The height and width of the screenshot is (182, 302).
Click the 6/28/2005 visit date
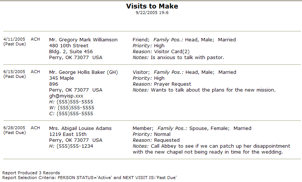(x=14, y=128)
